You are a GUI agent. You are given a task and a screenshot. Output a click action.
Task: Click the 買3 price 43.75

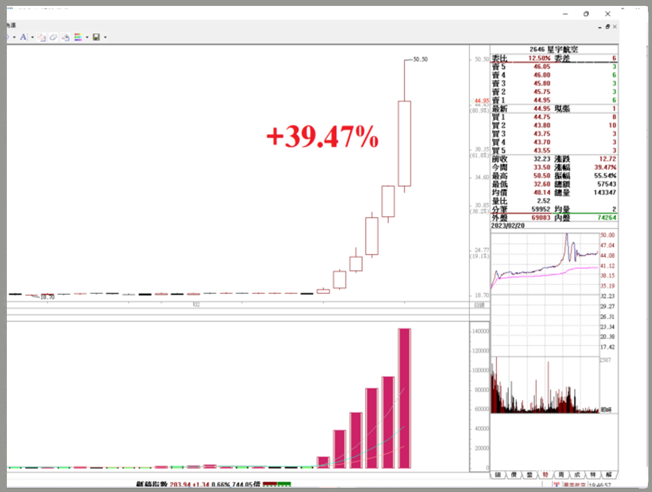coord(542,134)
